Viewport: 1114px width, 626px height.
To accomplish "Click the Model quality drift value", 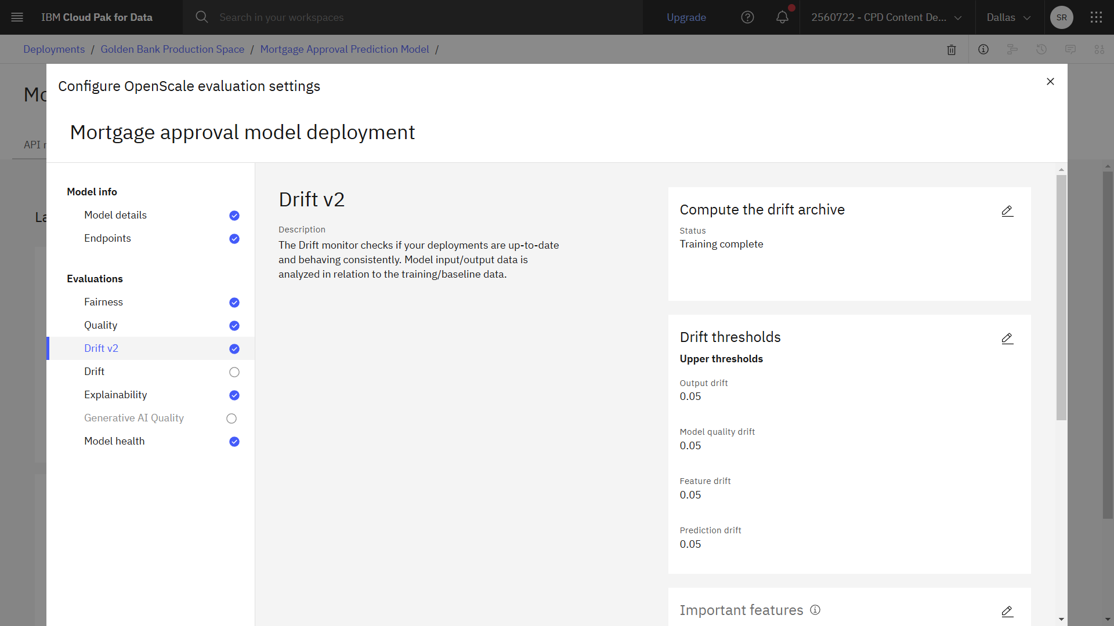I will [690, 446].
